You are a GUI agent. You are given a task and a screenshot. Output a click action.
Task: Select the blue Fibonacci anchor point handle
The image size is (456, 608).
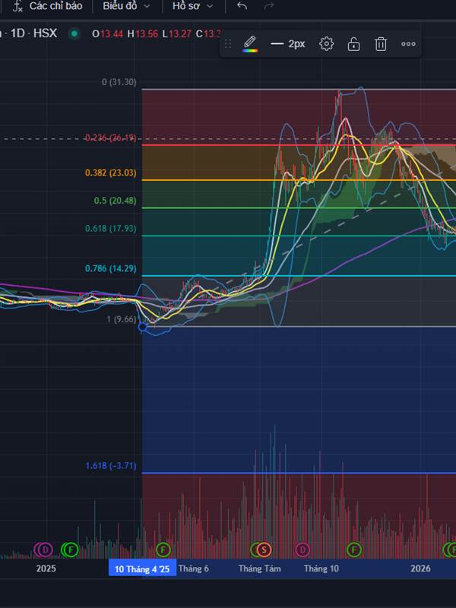coord(143,327)
